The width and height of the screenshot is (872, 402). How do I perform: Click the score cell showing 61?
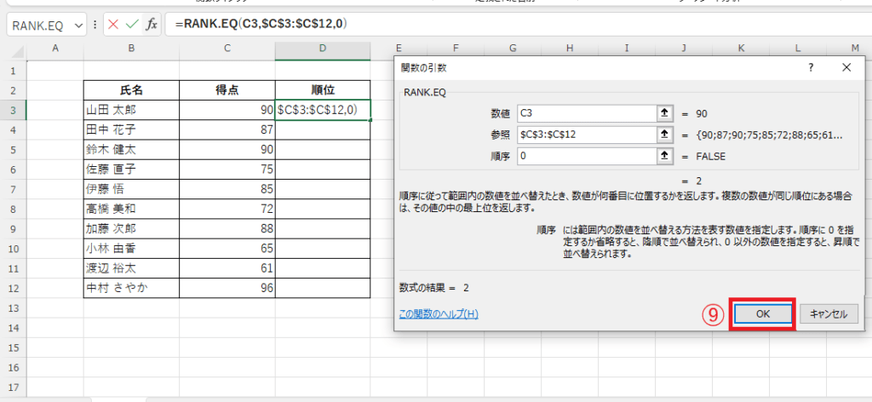tap(227, 268)
